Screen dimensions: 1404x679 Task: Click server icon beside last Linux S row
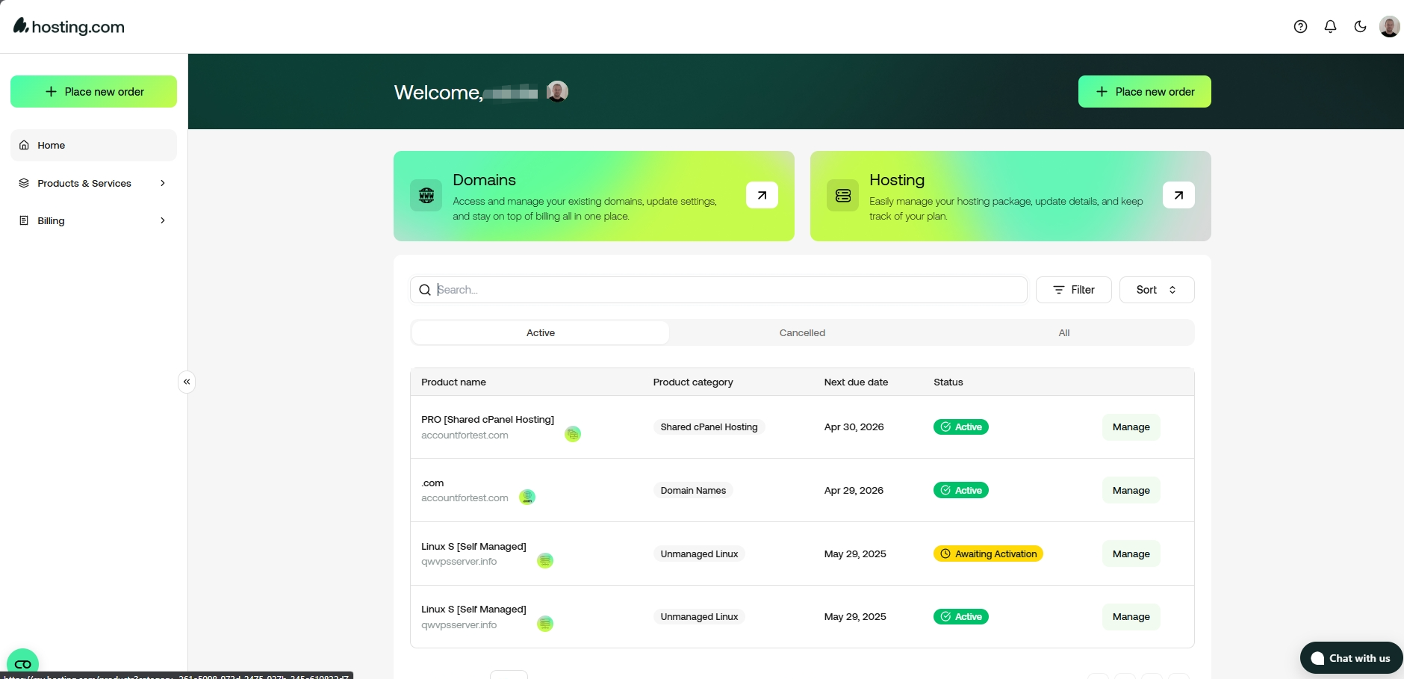545,624
